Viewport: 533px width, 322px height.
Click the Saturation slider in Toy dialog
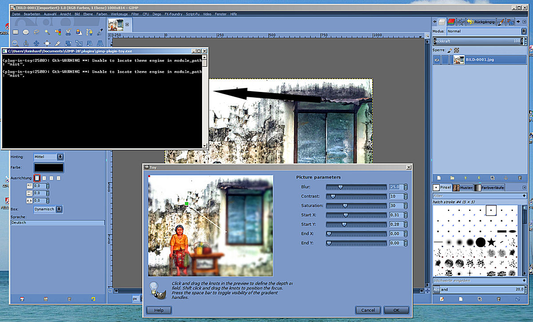coord(357,206)
